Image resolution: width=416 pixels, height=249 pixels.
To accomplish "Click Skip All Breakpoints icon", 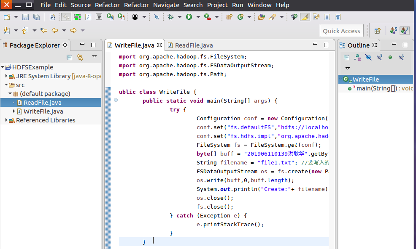I will 157,17.
